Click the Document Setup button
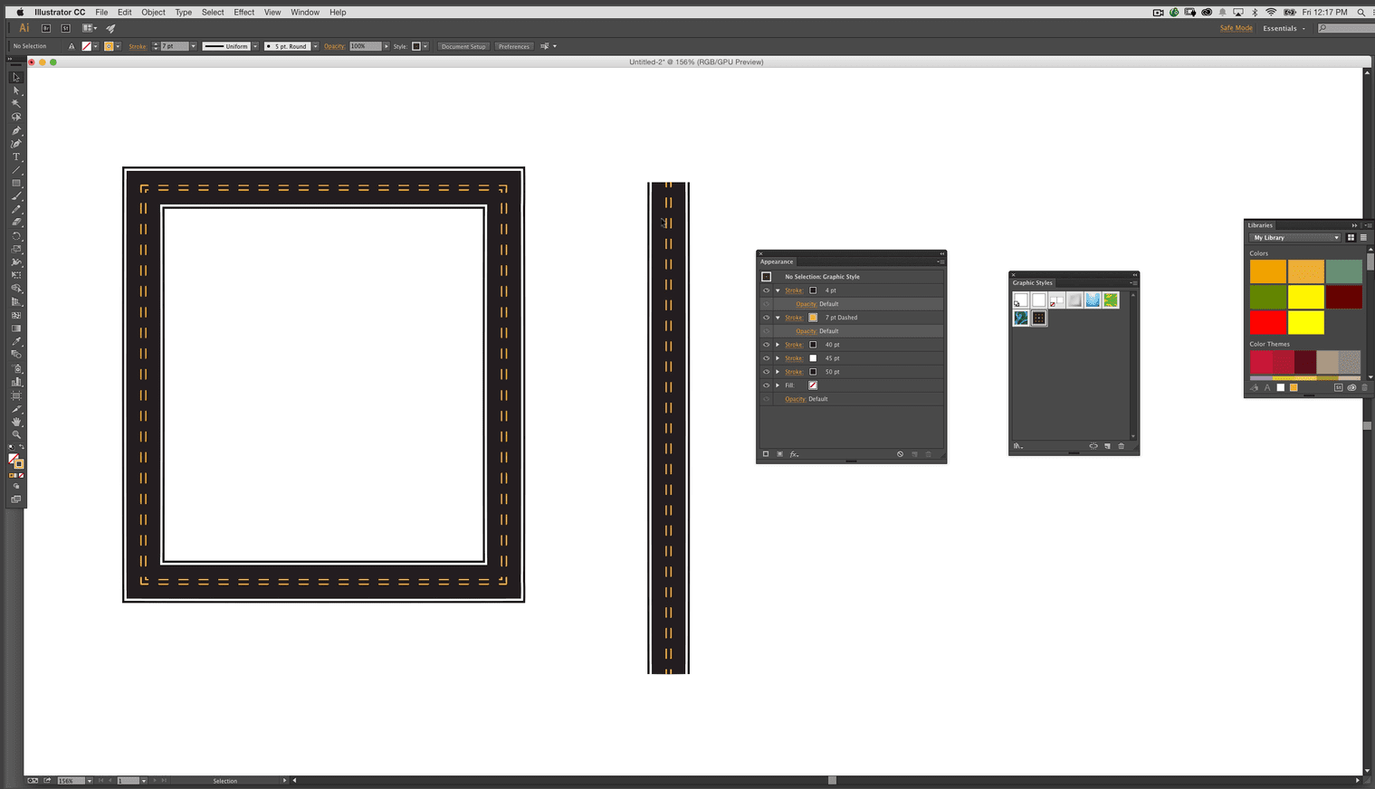 463,46
